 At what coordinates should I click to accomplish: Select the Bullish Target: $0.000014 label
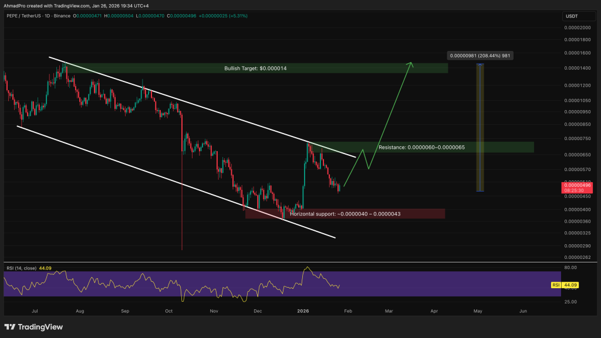pyautogui.click(x=255, y=69)
